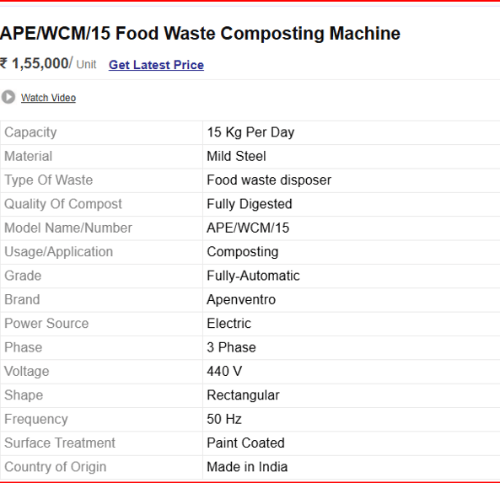Click the Electric power source value

229,324
